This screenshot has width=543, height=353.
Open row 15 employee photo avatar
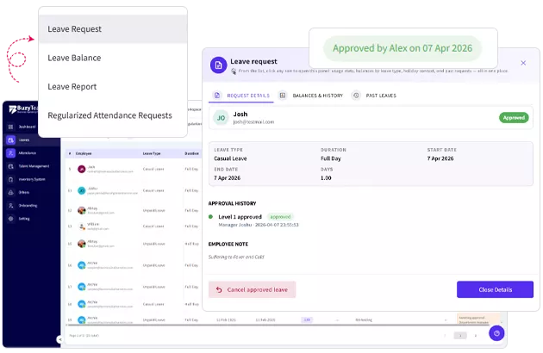click(x=81, y=244)
